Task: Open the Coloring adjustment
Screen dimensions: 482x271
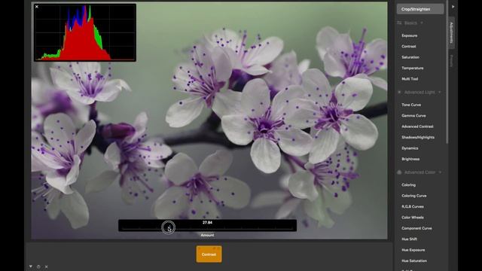Action: click(x=408, y=185)
